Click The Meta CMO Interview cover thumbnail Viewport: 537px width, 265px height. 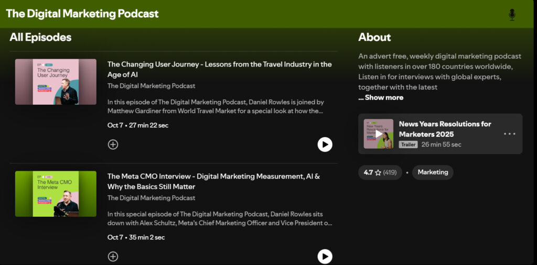pos(56,194)
